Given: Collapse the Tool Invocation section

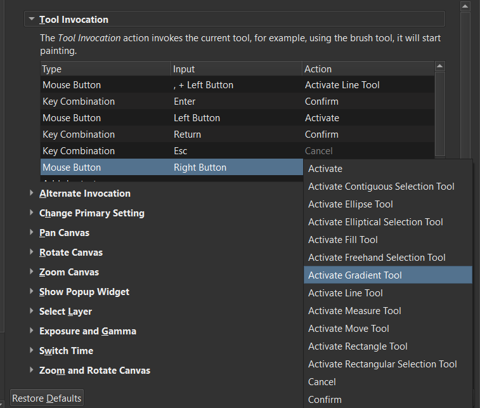Looking at the screenshot, I should pos(31,20).
